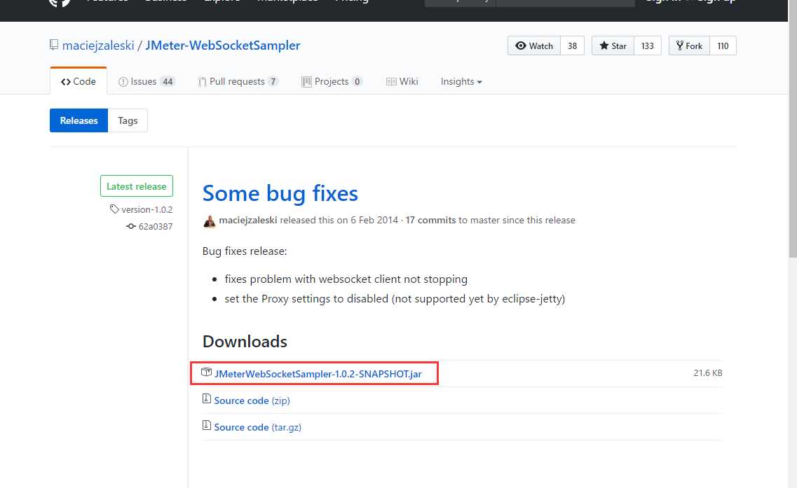The width and height of the screenshot is (797, 488).
Task: Switch to the Code tab
Action: pyautogui.click(x=79, y=81)
